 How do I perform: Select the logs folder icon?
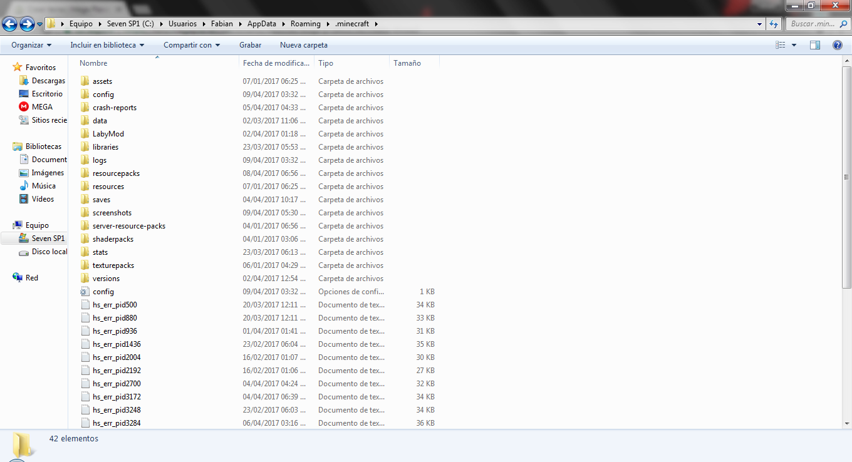[x=85, y=160]
